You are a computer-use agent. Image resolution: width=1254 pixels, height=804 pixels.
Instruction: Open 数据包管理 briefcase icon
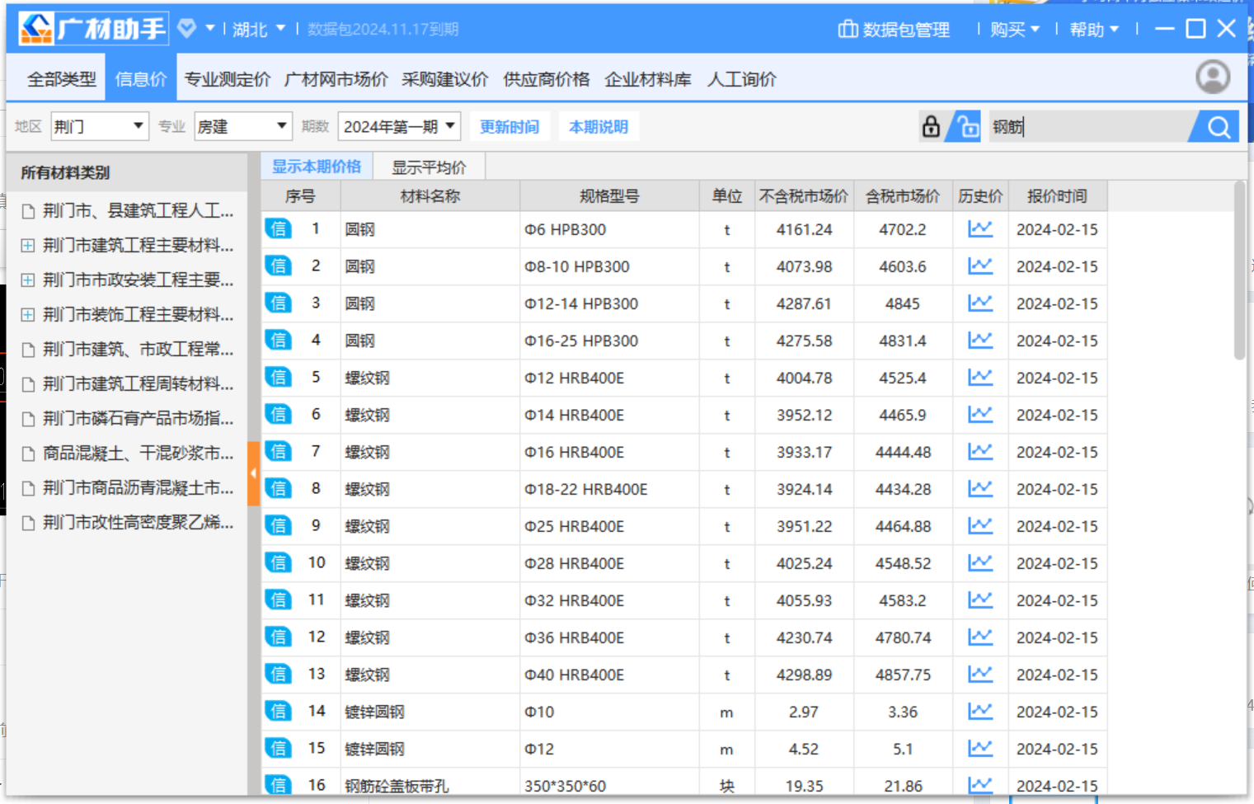(848, 29)
